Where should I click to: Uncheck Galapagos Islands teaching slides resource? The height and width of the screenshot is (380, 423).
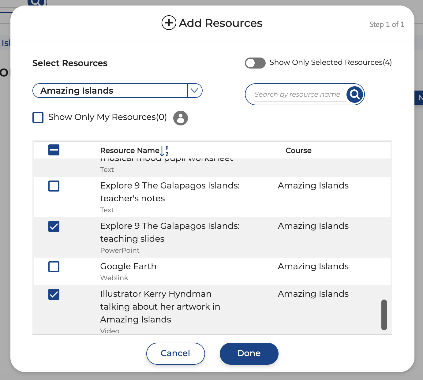pos(54,226)
